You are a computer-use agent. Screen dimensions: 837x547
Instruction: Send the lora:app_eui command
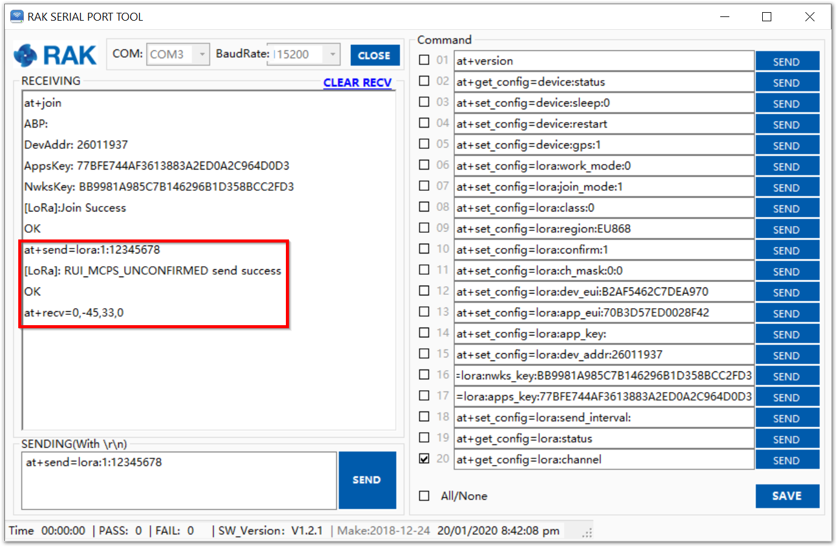(787, 313)
